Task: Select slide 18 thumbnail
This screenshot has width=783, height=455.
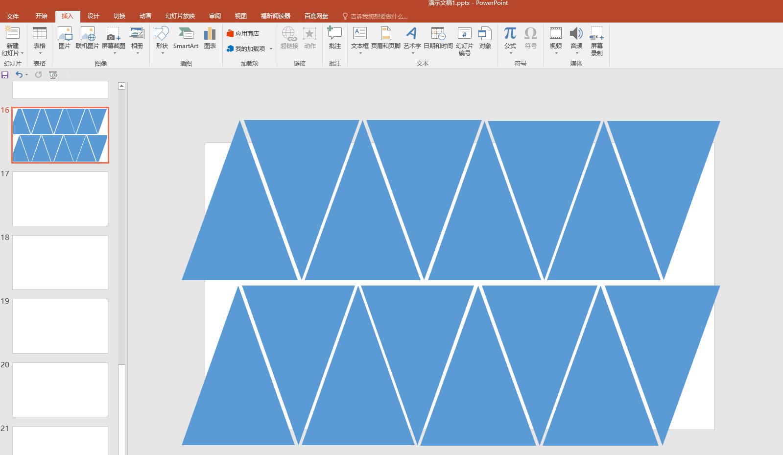Action: (60, 263)
